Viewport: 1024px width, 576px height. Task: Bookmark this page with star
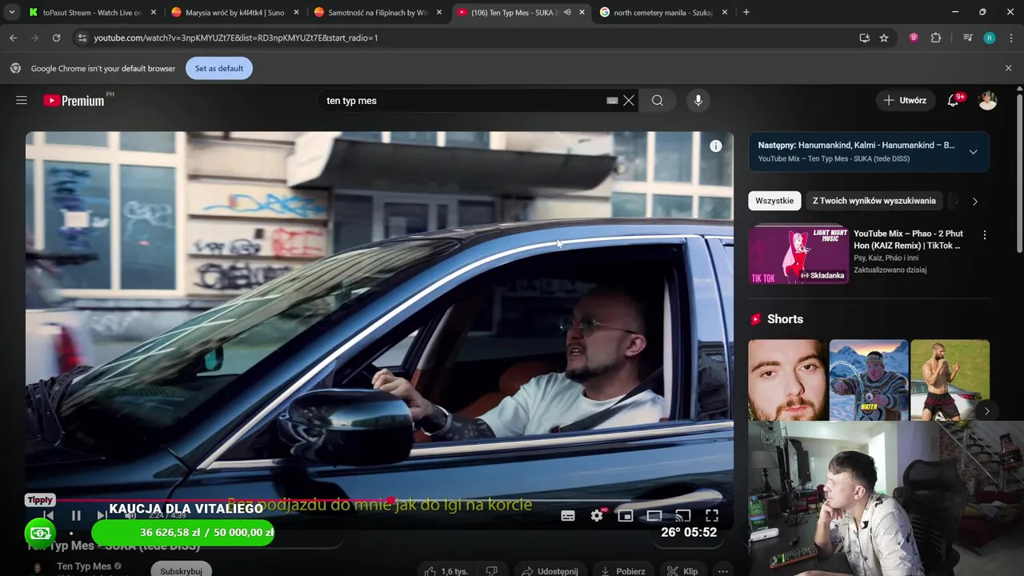(884, 38)
